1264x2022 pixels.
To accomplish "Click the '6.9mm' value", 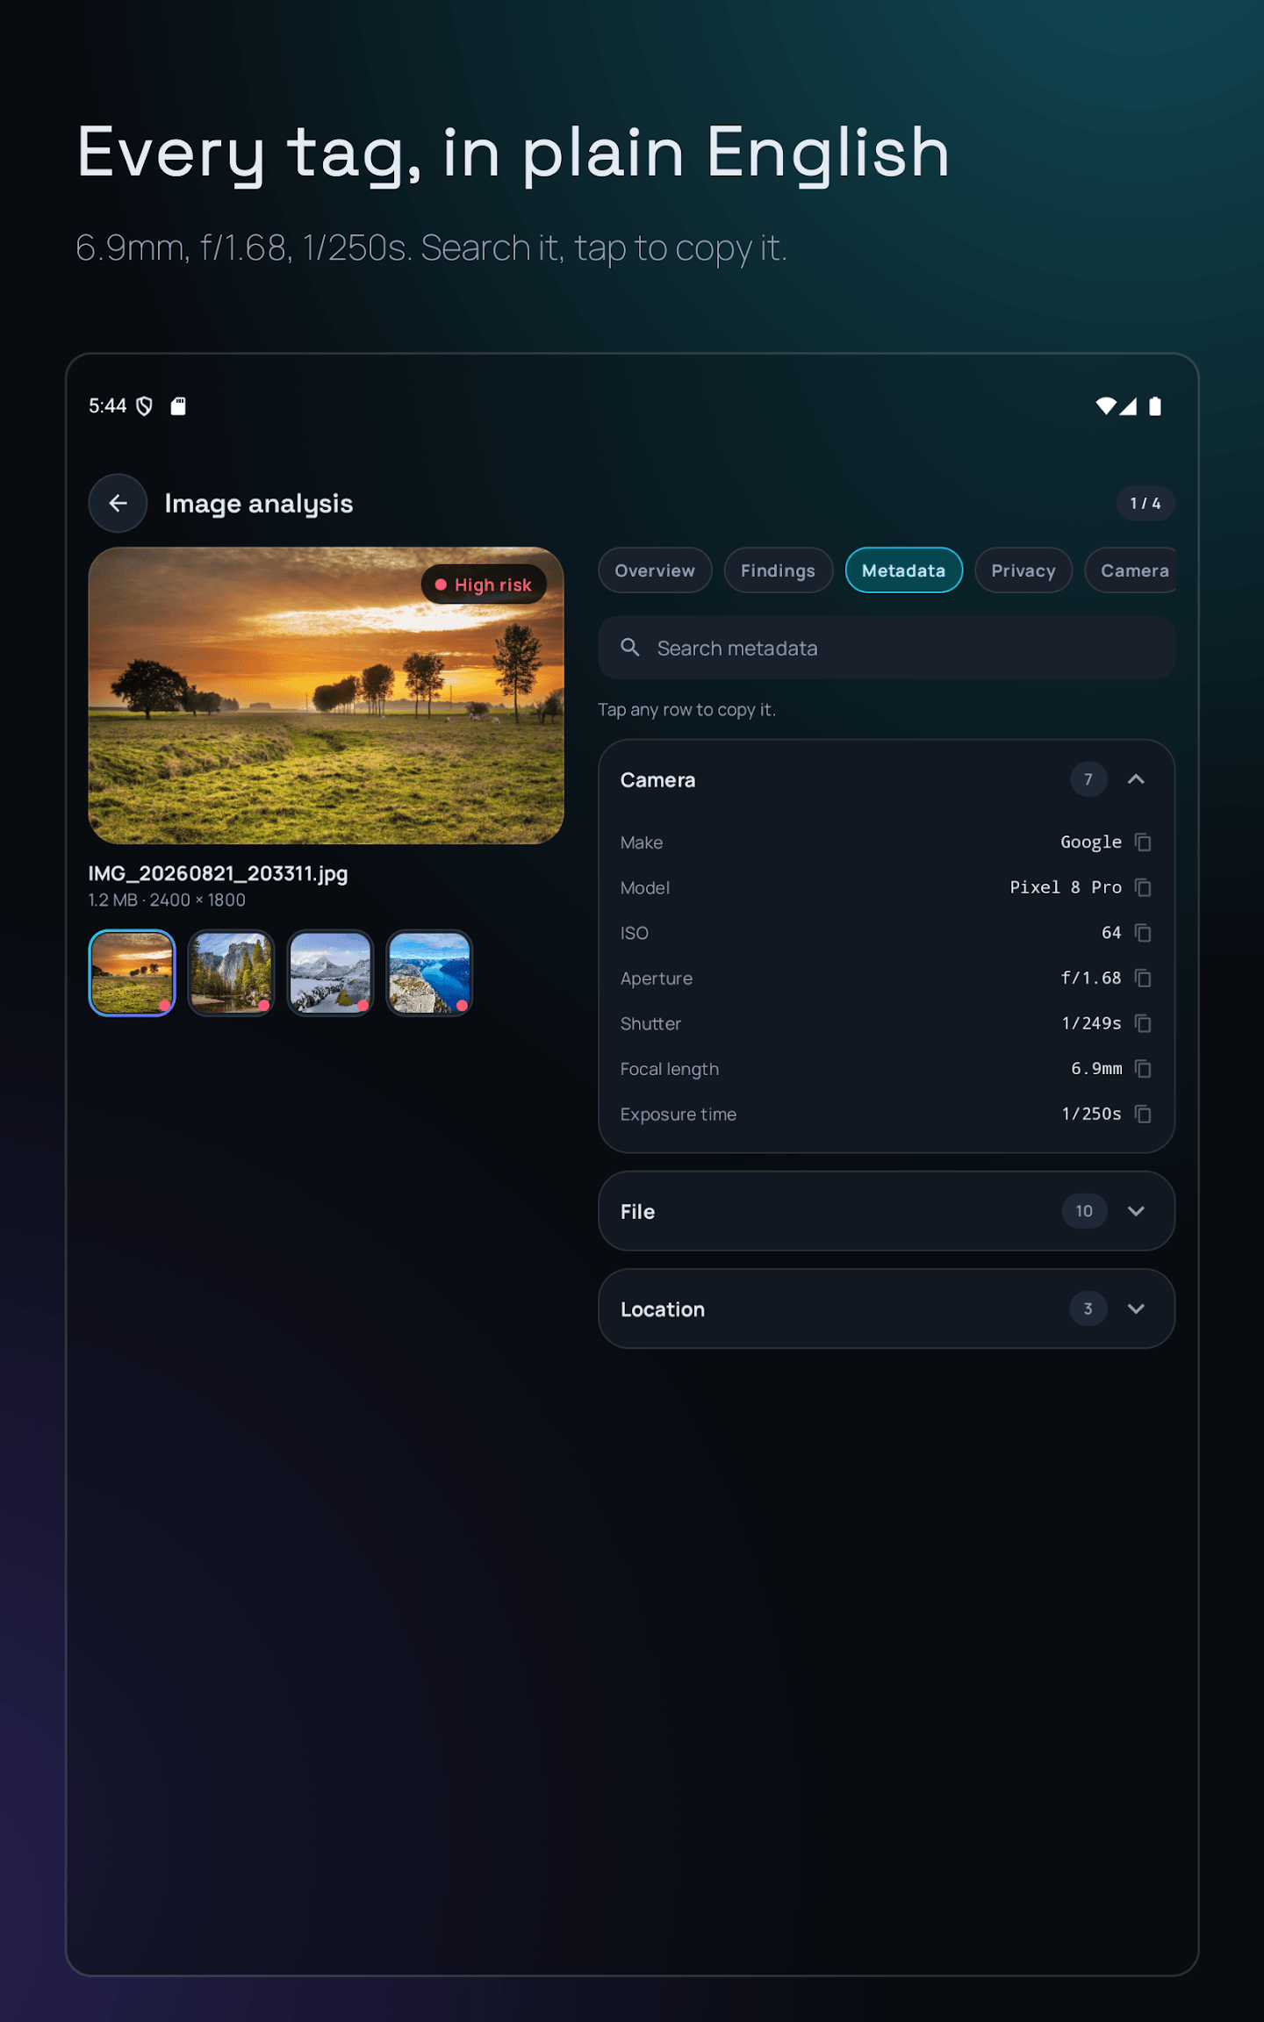I will 1096,1068.
